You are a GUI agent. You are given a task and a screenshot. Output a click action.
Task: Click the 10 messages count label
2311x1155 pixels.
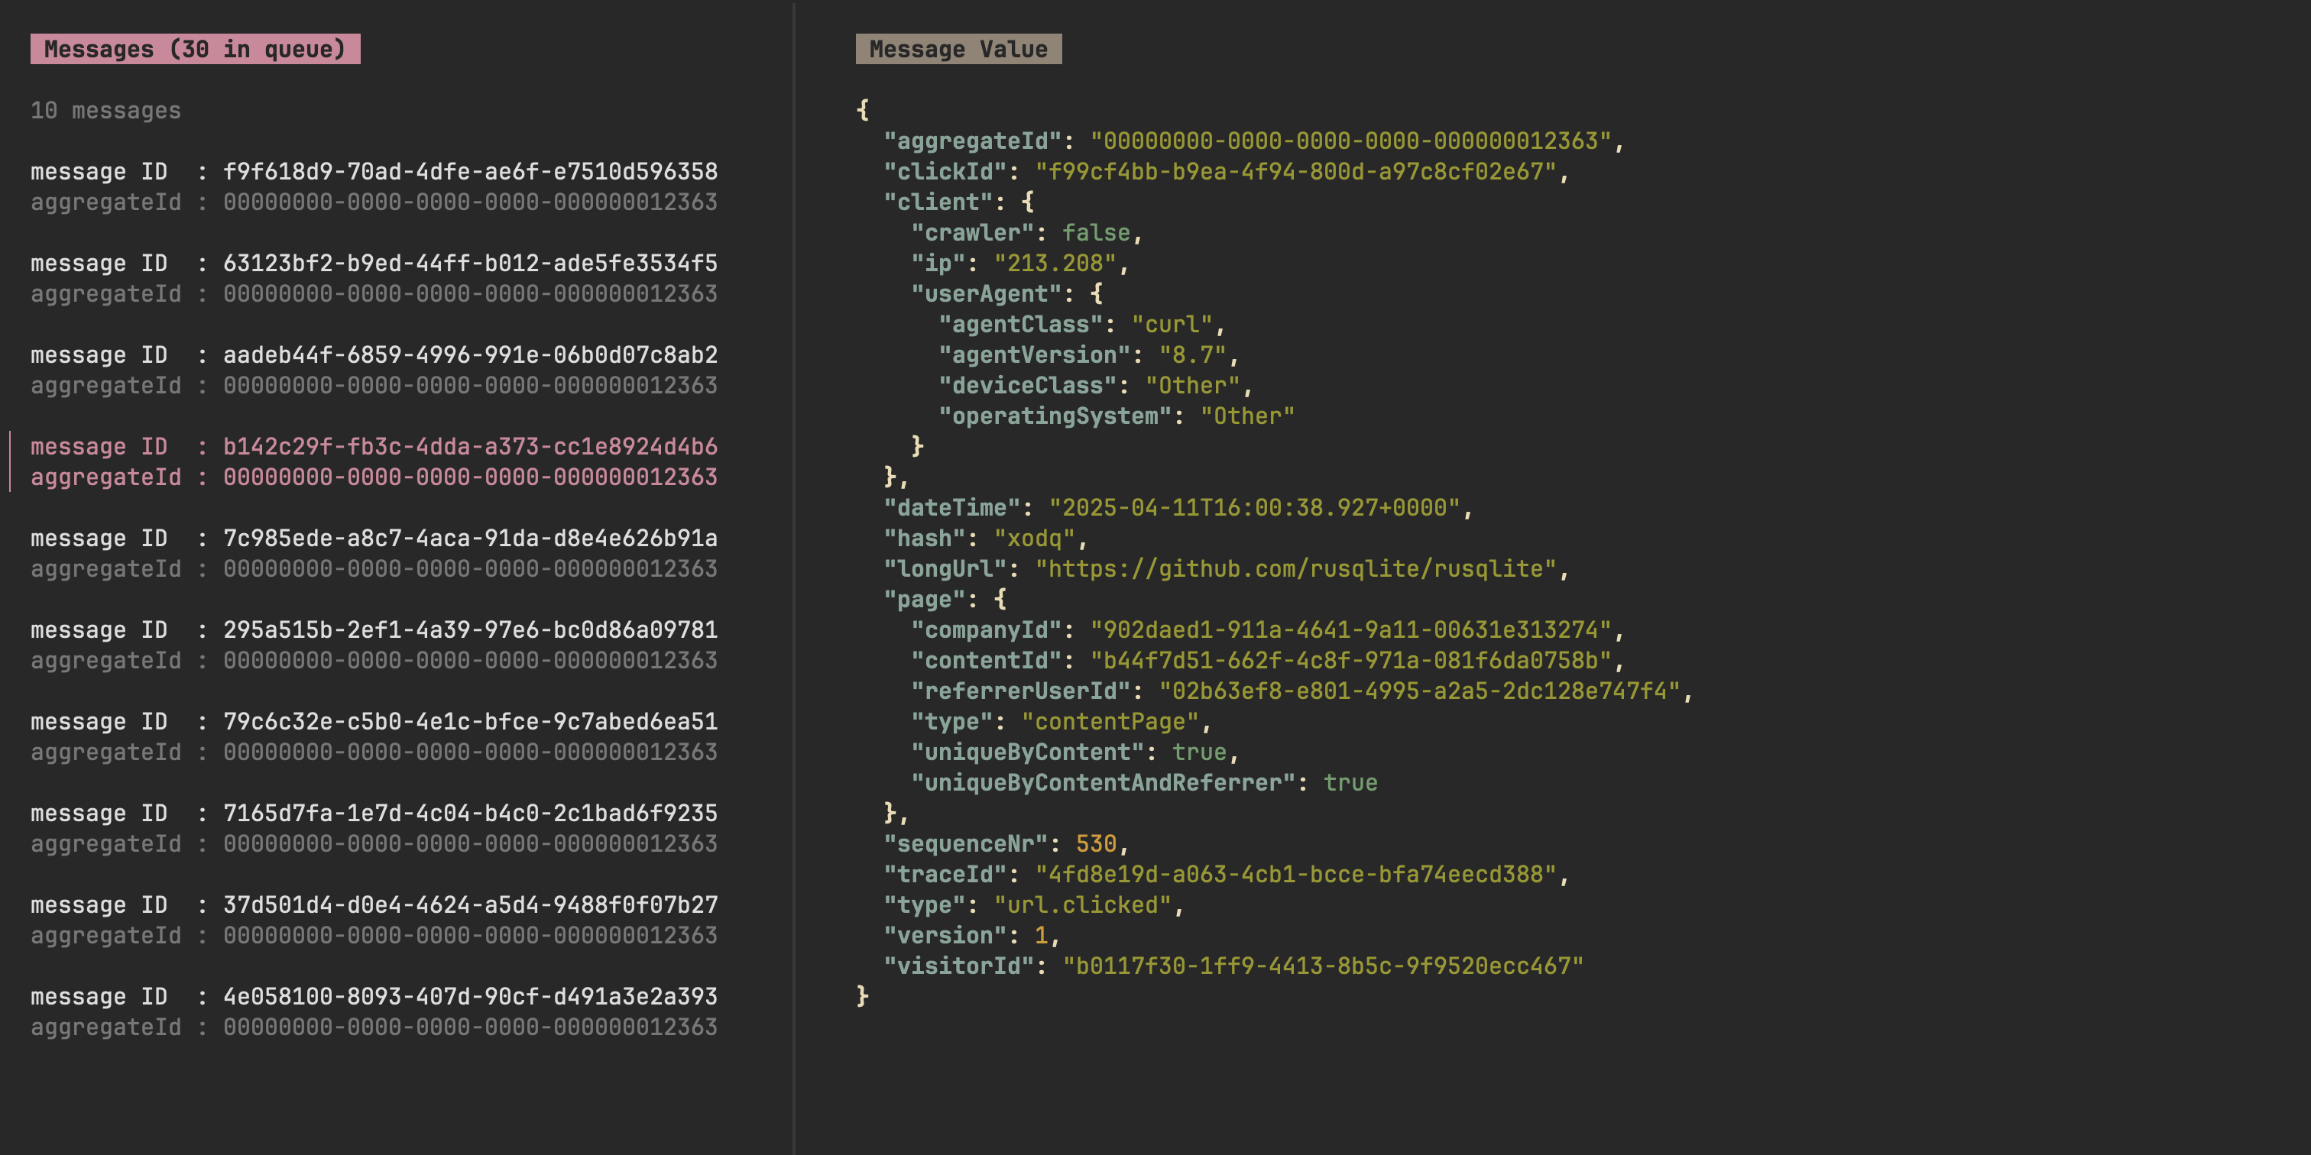(x=105, y=109)
